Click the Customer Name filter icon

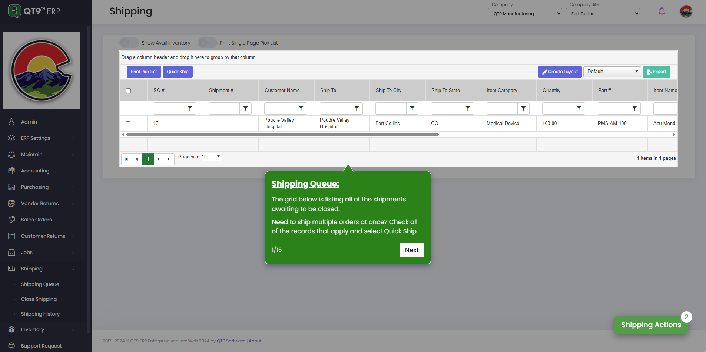pos(301,108)
